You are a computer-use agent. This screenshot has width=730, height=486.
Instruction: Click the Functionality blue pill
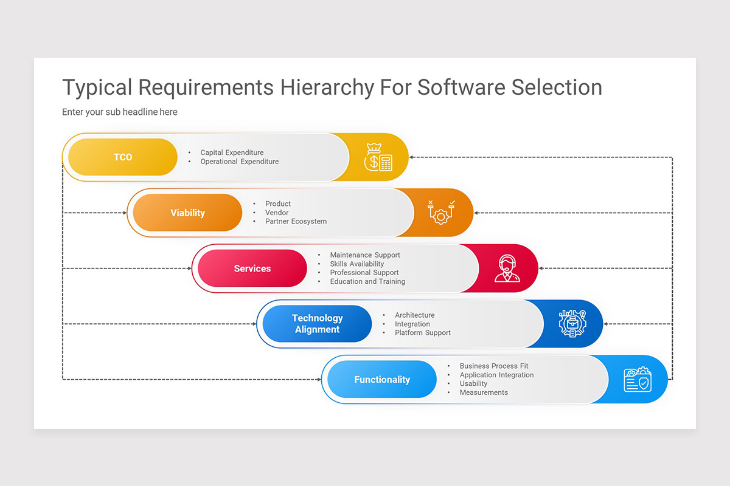click(381, 379)
